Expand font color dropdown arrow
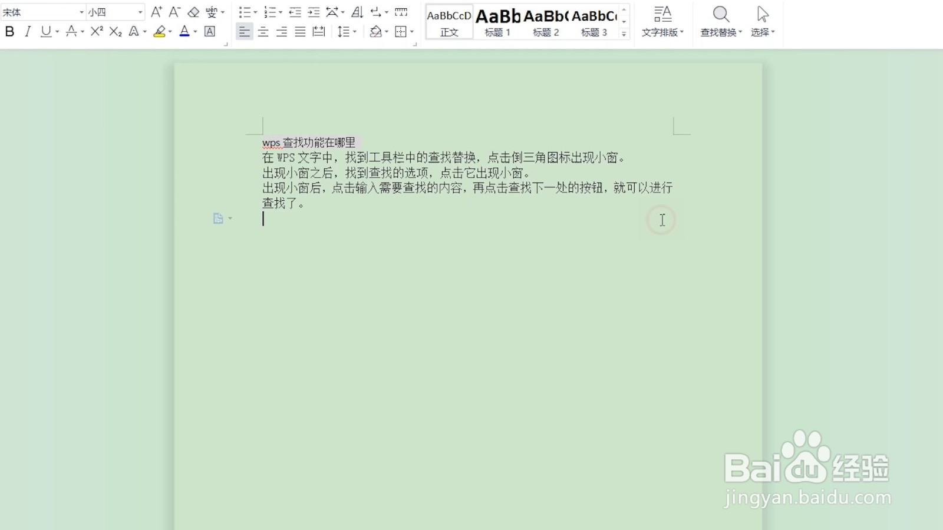 (195, 32)
